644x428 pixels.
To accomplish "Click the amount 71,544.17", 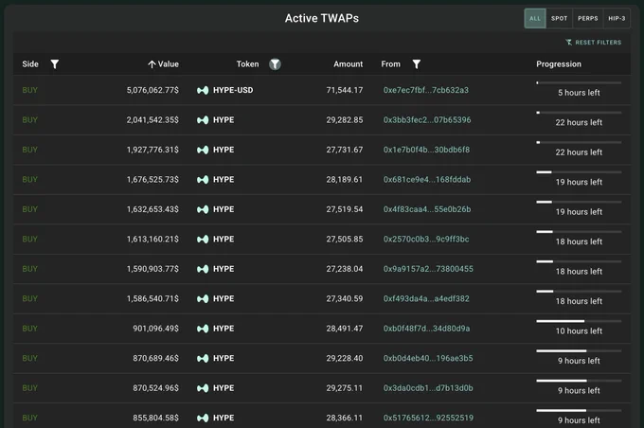I will pos(345,90).
